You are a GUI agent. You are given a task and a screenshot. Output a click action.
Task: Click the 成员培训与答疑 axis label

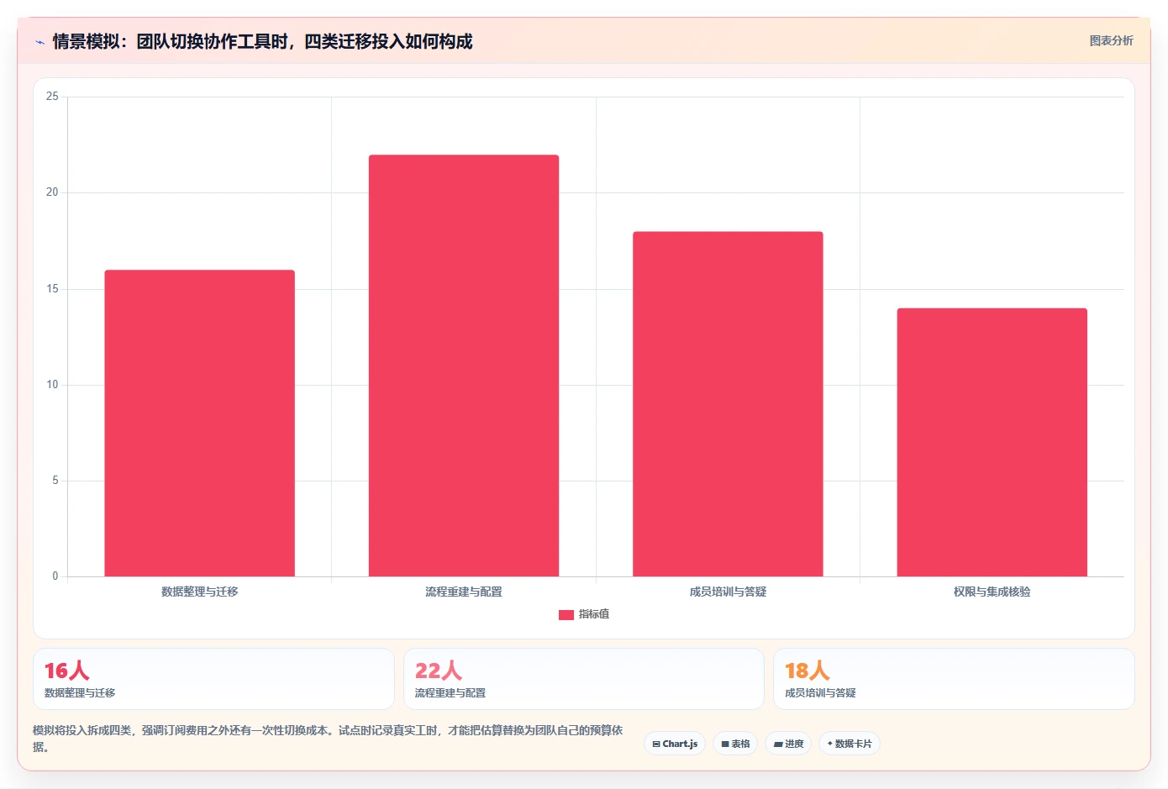[728, 592]
